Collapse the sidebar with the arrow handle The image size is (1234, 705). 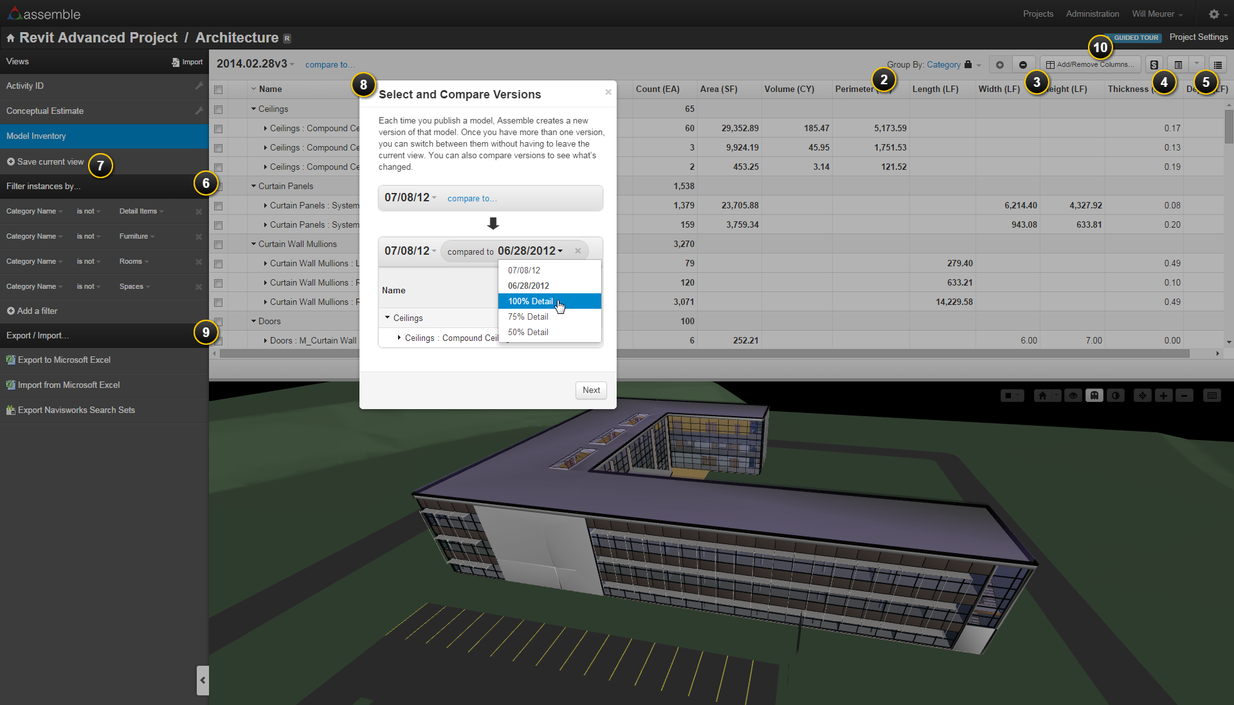click(x=203, y=680)
